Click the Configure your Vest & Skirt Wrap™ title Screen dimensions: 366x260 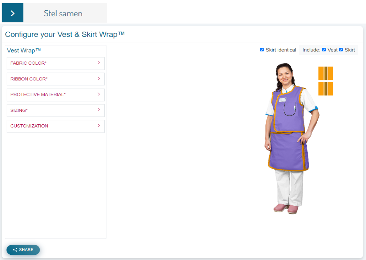coord(65,35)
